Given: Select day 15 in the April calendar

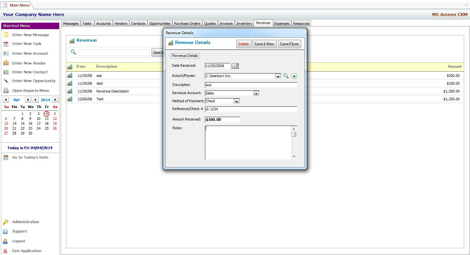Looking at the screenshot, I should [x=23, y=123].
